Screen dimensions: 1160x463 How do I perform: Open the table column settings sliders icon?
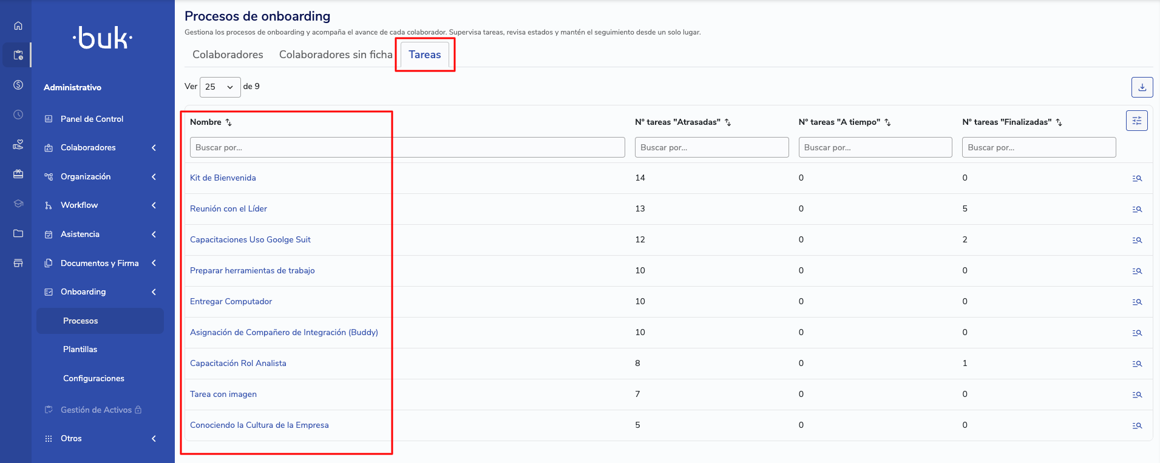1136,121
